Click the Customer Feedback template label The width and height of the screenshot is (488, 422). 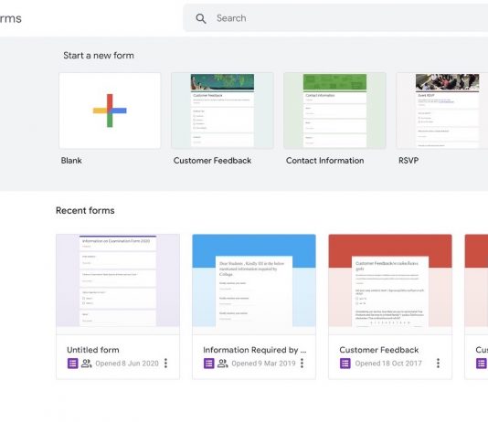click(x=212, y=161)
